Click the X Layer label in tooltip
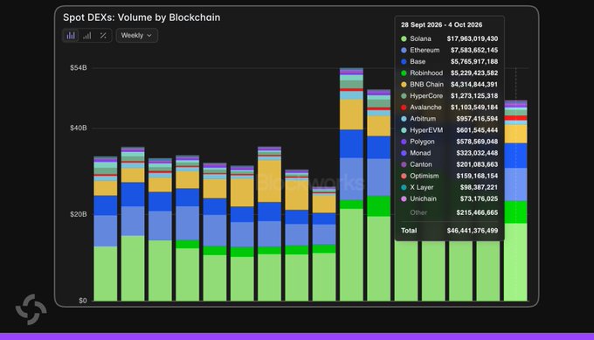 tap(422, 187)
